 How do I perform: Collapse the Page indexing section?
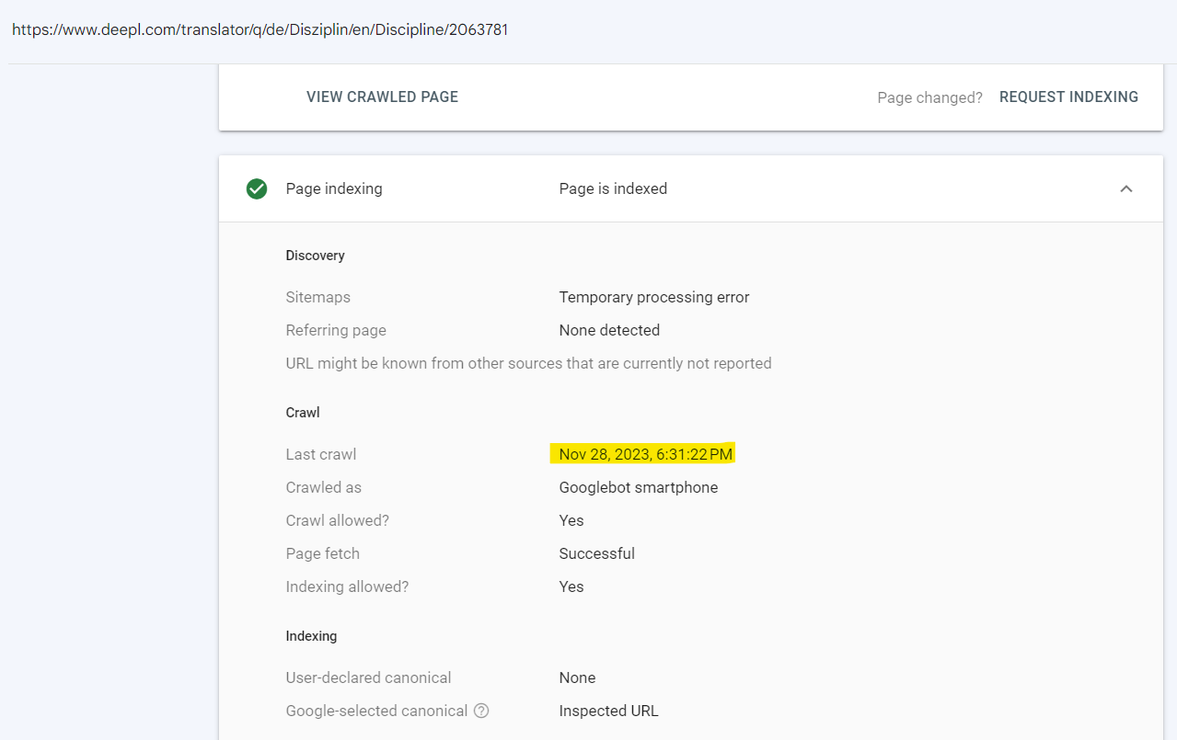(1125, 188)
